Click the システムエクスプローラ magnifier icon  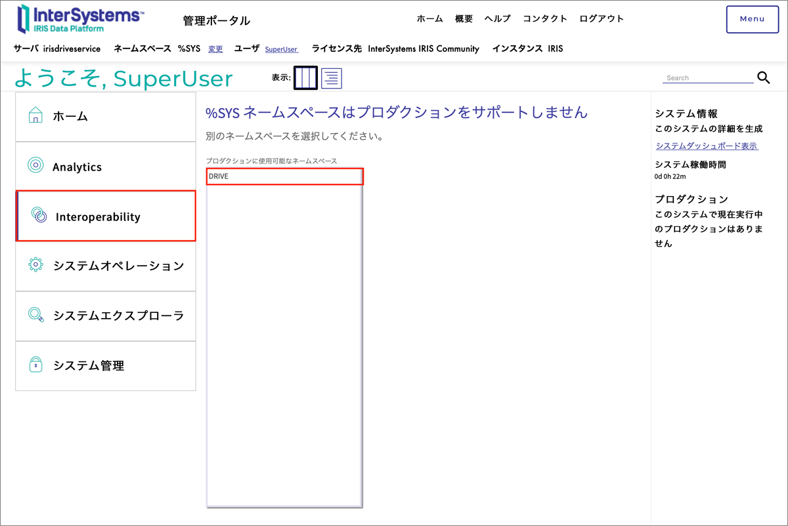pyautogui.click(x=35, y=315)
